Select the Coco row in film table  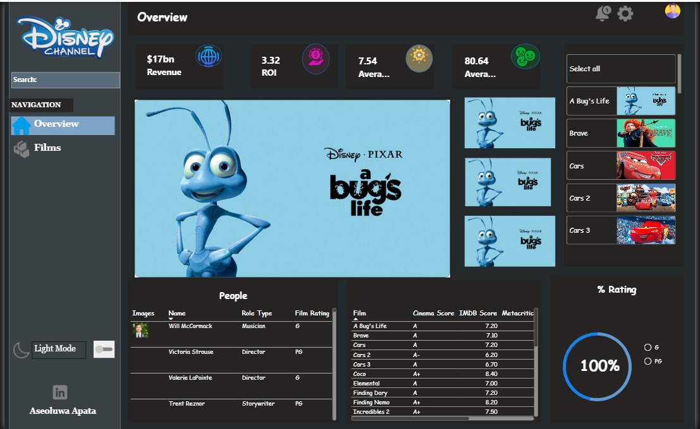pyautogui.click(x=443, y=373)
